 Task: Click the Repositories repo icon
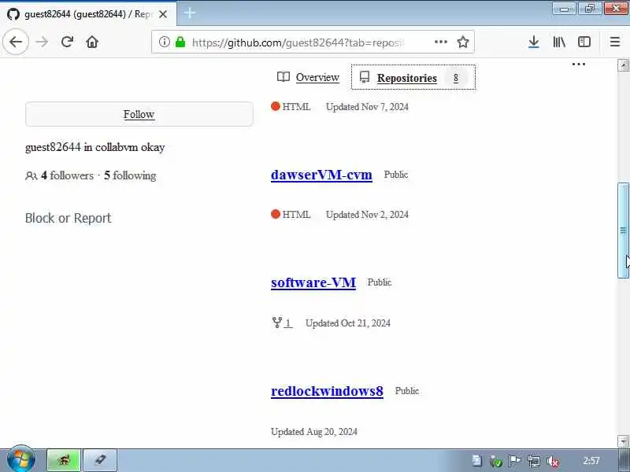365,77
